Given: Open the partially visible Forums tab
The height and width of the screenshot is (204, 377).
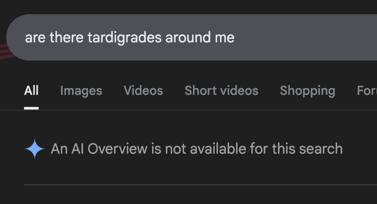Looking at the screenshot, I should 367,91.
